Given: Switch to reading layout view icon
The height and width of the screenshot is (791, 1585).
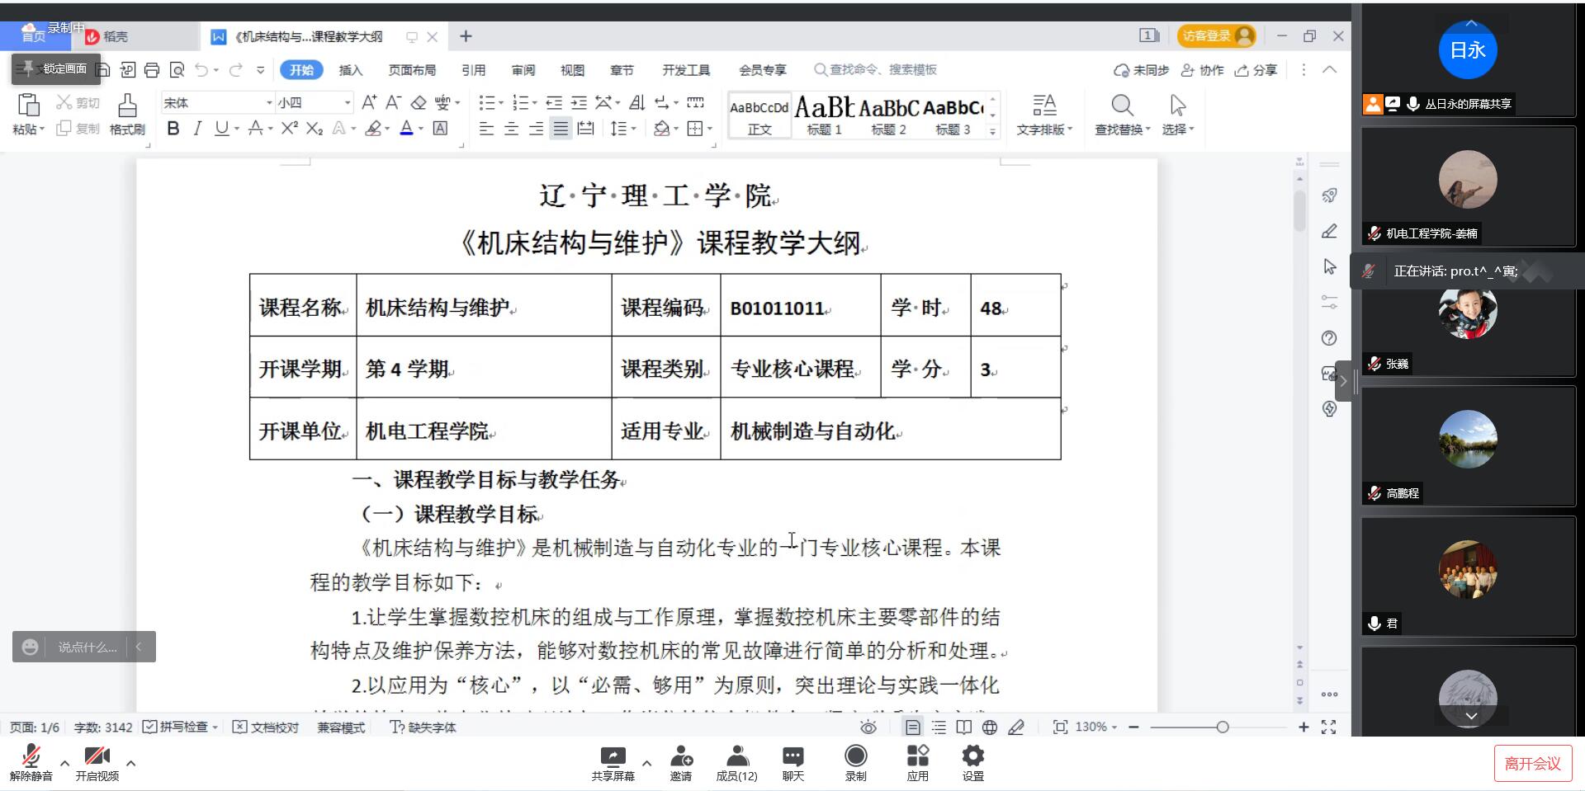Looking at the screenshot, I should click(x=963, y=727).
